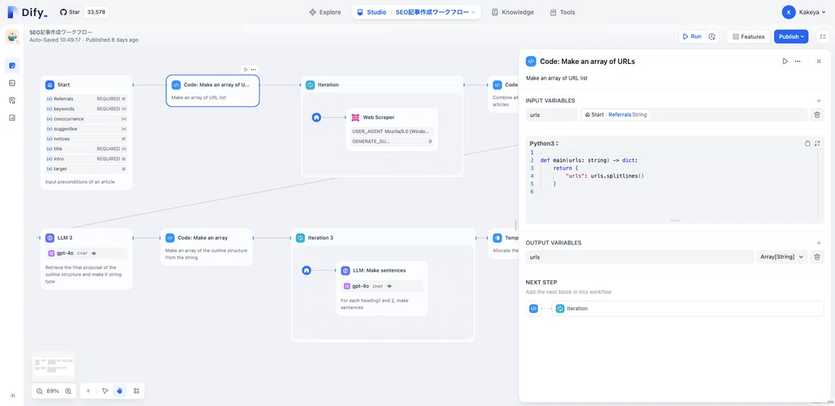Go to the Studio tab
Image resolution: width=835 pixels, height=406 pixels.
coord(372,11)
